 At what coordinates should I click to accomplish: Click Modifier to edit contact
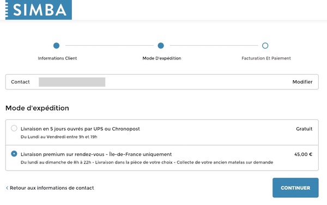pyautogui.click(x=302, y=82)
